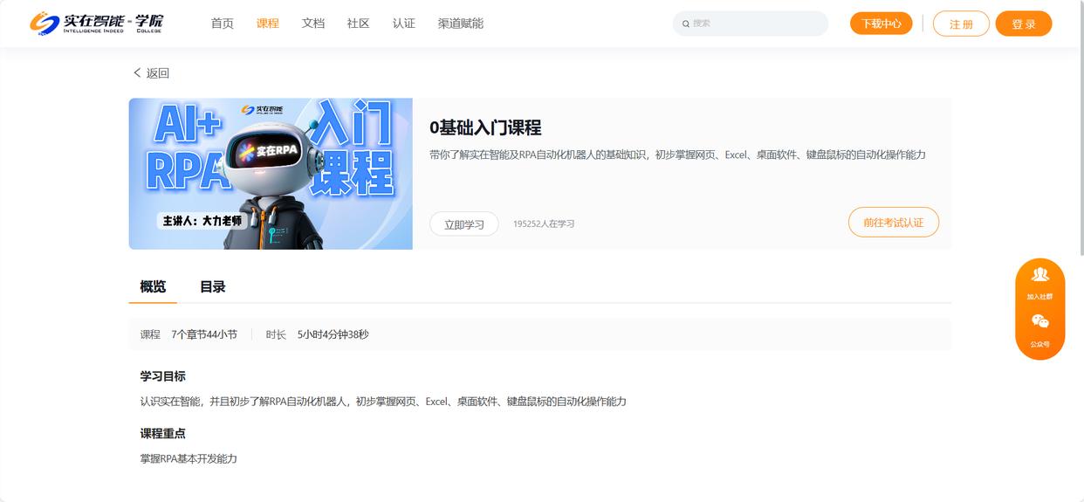Image resolution: width=1084 pixels, height=502 pixels.
Task: Click the search magnifier icon
Action: (x=686, y=24)
